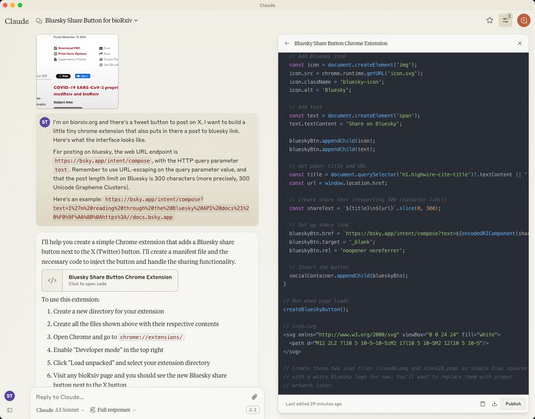Click 'Enable Developer mode' instruction step
The height and width of the screenshot is (419, 535).
pos(108,350)
